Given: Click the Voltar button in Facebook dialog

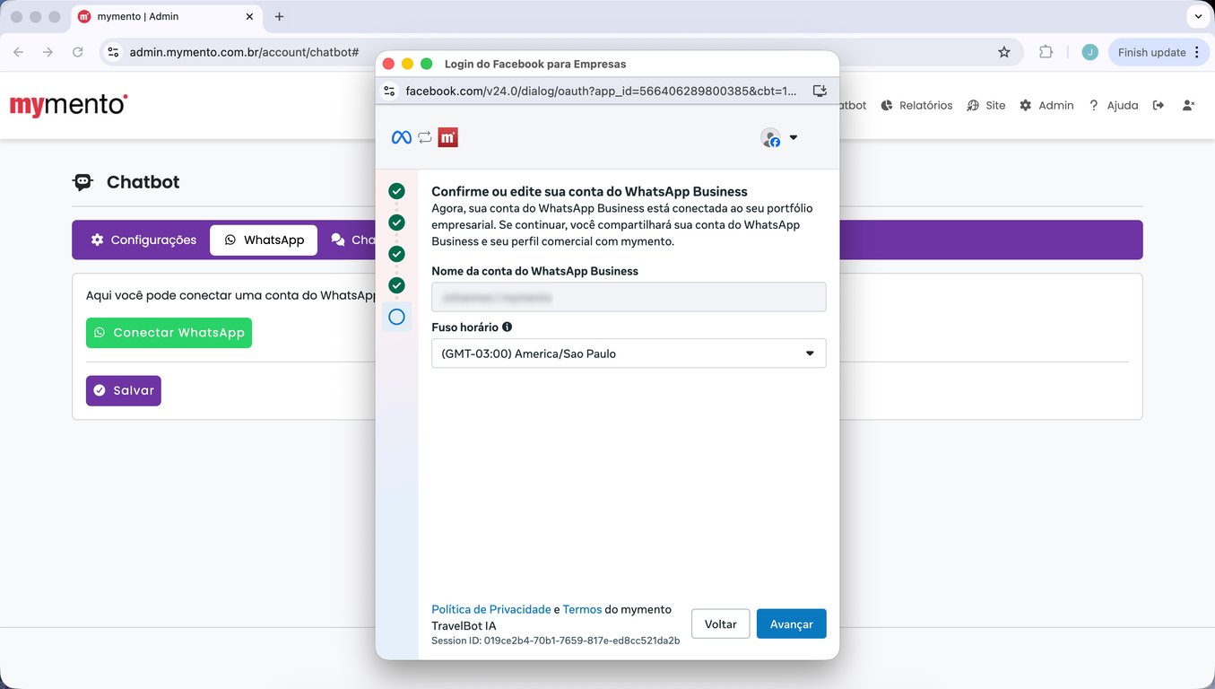Looking at the screenshot, I should (x=720, y=624).
